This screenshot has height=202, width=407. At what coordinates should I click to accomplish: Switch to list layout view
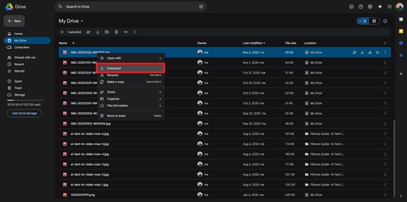click(363, 21)
